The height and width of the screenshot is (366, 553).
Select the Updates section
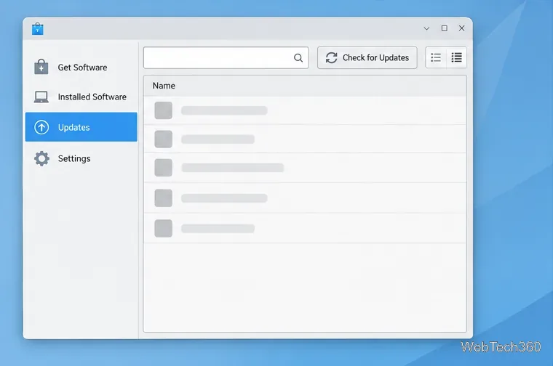click(x=81, y=127)
